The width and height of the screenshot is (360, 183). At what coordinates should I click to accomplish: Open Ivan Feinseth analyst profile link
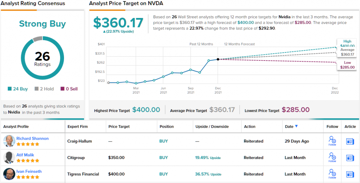click(x=29, y=171)
